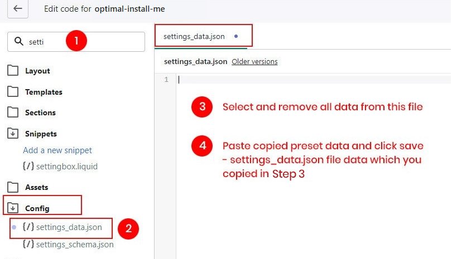This screenshot has height=259, width=452.
Task: Click the settings_schema.json file icon
Action: (x=28, y=244)
